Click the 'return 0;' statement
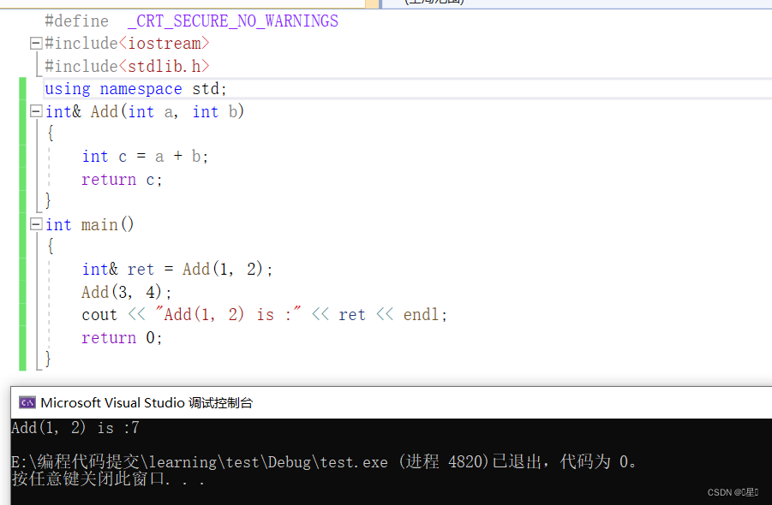 point(122,338)
